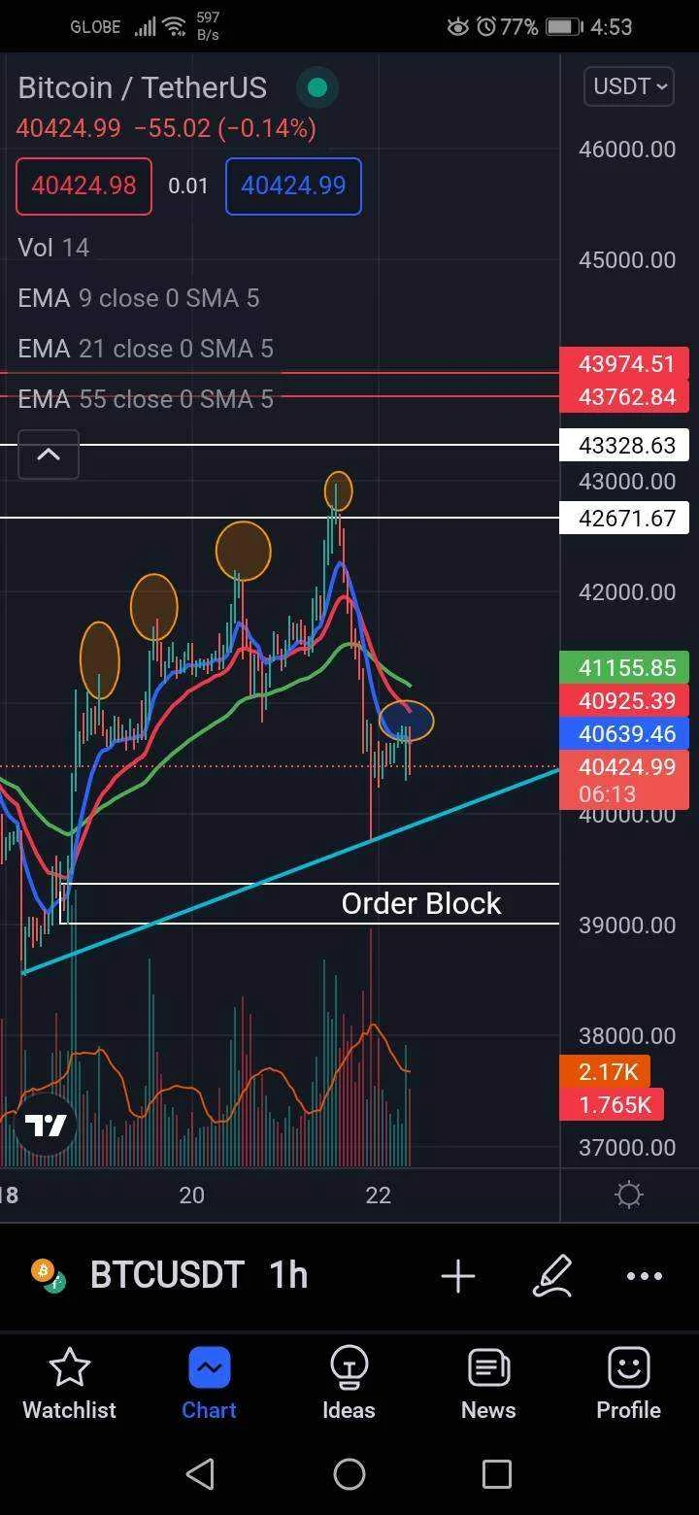Select the EMA 55 indicator legend
This screenshot has width=699, height=1515.
click(146, 399)
